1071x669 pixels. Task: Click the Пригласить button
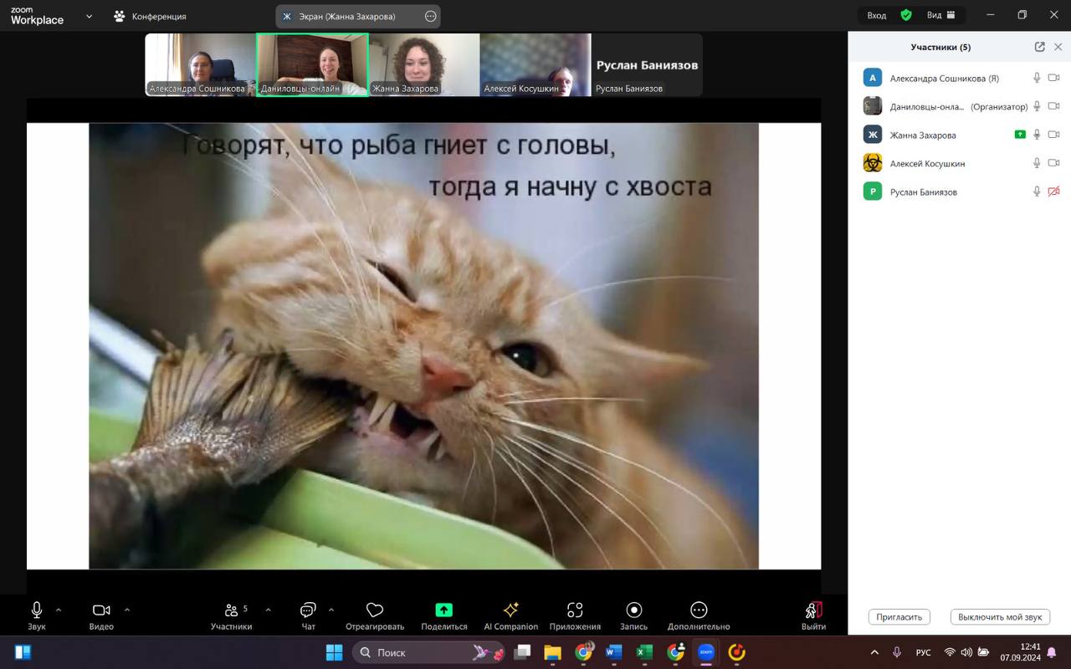pyautogui.click(x=899, y=617)
